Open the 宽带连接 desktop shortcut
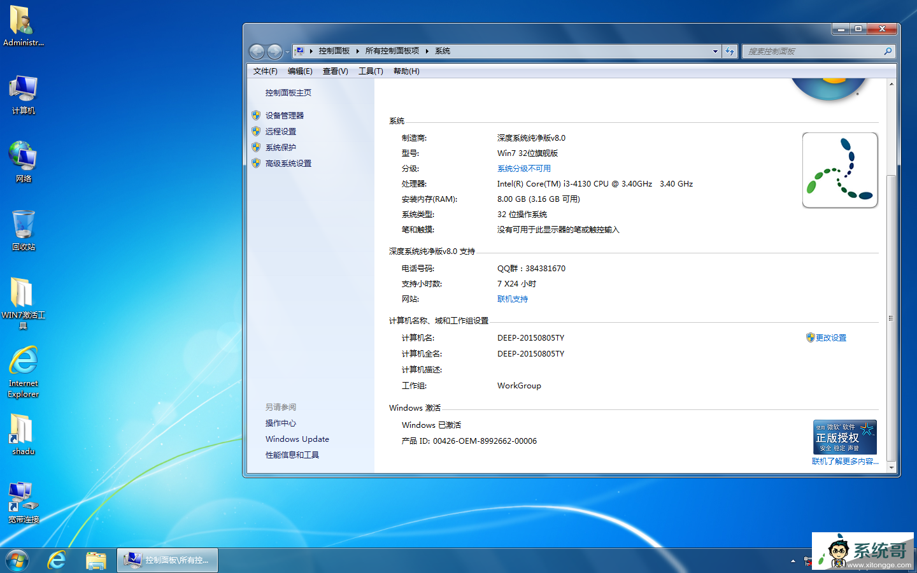This screenshot has width=917, height=573. tap(23, 503)
